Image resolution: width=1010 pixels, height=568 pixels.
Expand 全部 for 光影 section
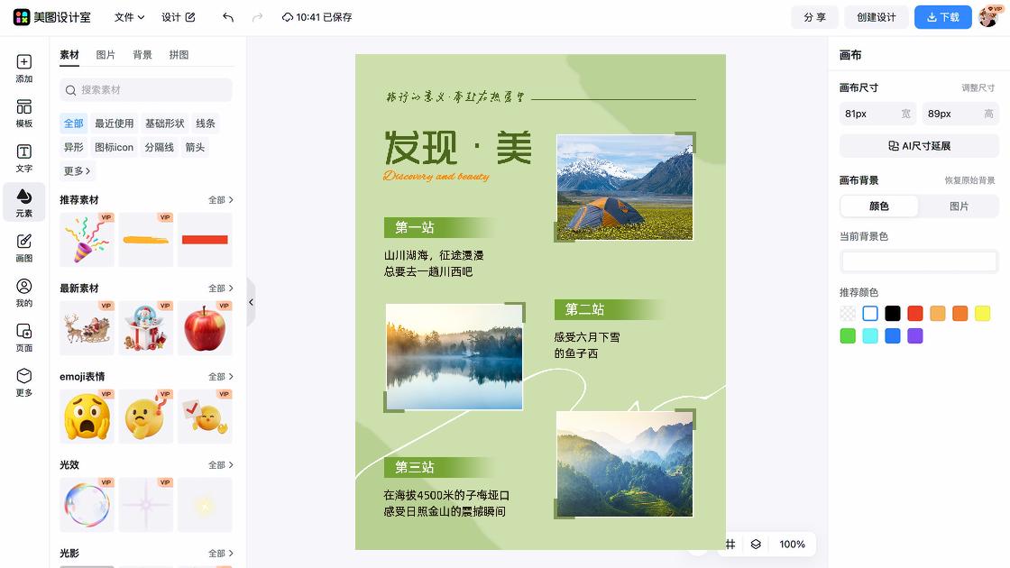pyautogui.click(x=220, y=554)
